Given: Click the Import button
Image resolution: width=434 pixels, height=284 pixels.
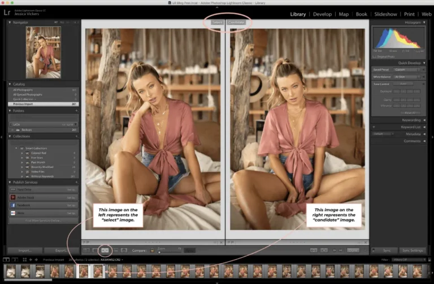Looking at the screenshot, I should [x=25, y=250].
